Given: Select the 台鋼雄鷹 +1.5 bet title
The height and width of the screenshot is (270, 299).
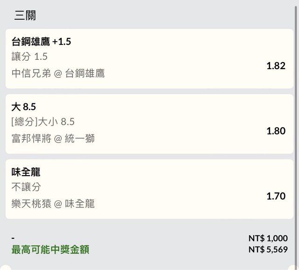Looking at the screenshot, I should point(41,42).
